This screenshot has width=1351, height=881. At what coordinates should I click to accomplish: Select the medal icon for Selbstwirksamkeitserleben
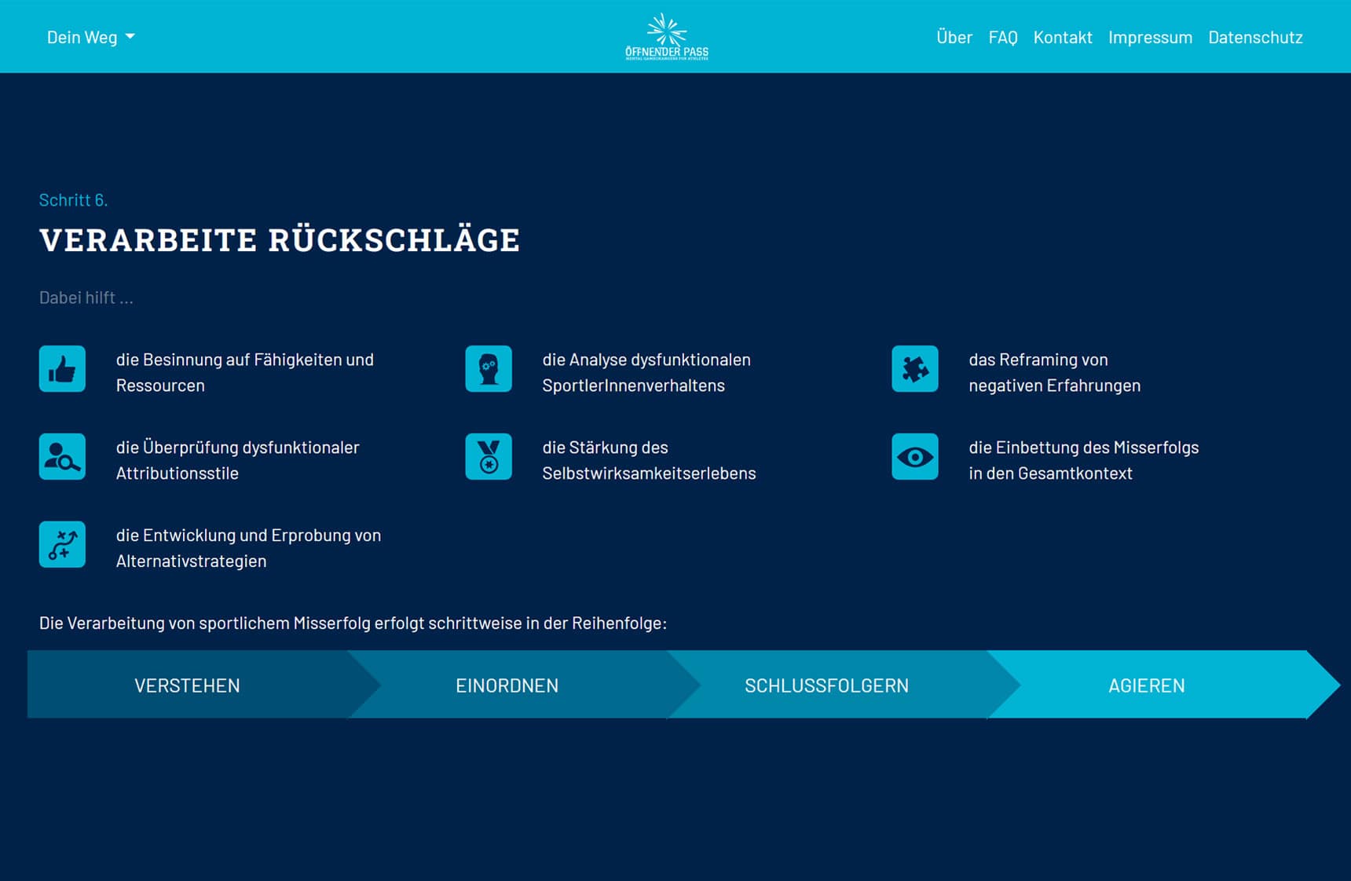488,456
